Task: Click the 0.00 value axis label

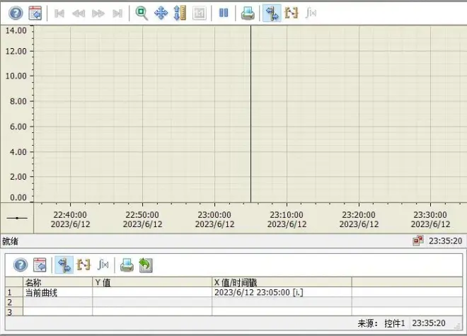Action: coord(18,197)
